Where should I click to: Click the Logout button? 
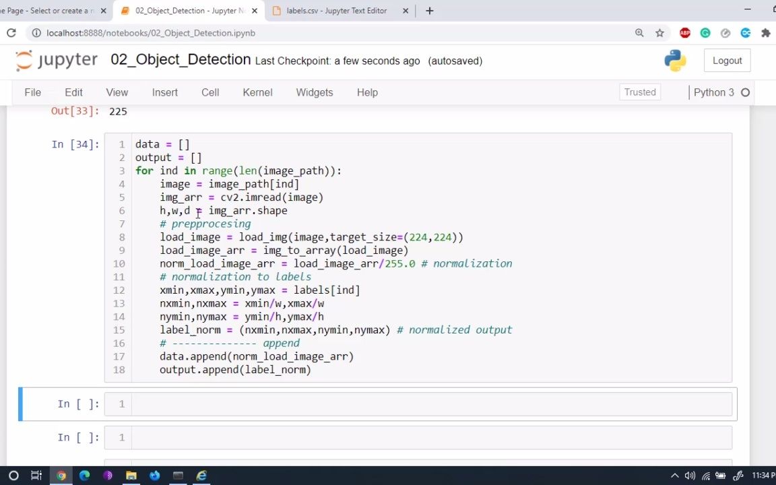click(x=727, y=60)
